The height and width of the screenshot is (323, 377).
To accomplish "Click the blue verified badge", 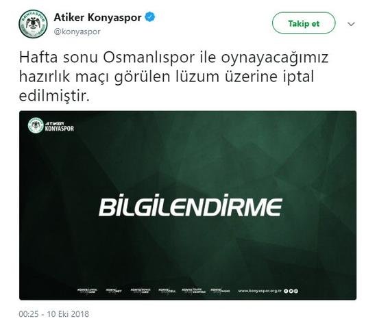I will pos(150,17).
